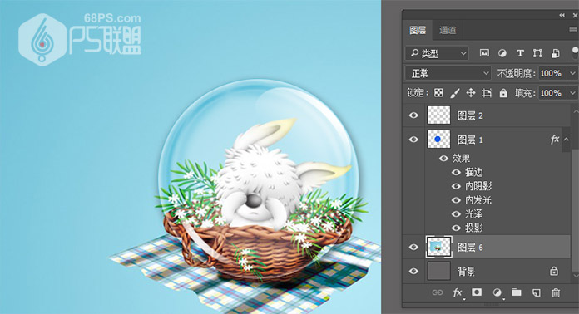The width and height of the screenshot is (579, 314).
Task: Open the 正常 blend mode dropdown
Action: (x=448, y=73)
